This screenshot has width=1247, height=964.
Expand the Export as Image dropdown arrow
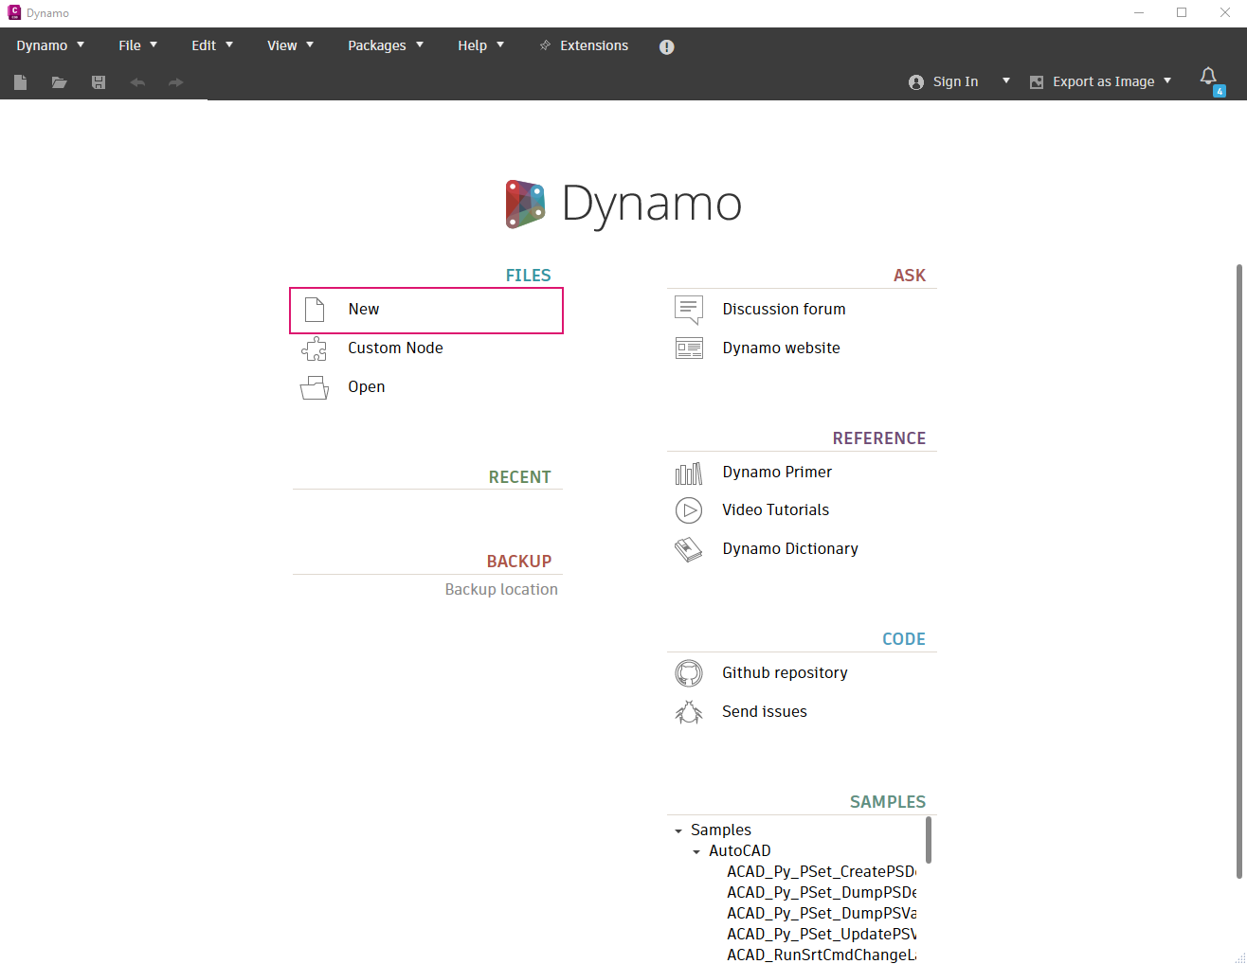(x=1167, y=81)
